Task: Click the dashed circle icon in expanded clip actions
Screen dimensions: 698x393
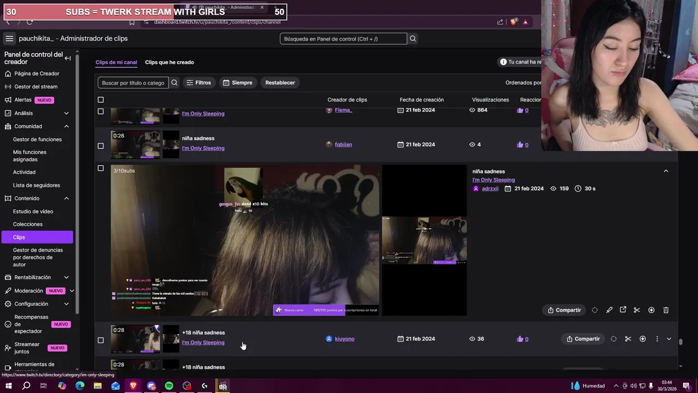Action: point(594,310)
